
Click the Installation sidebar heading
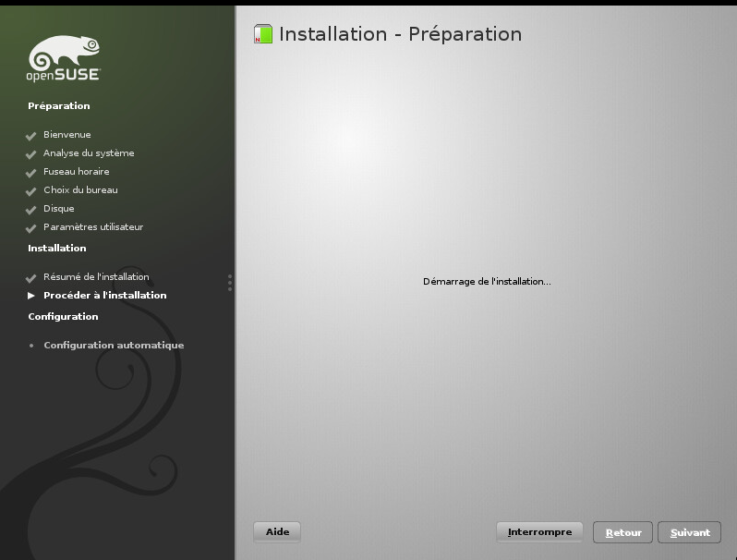(x=57, y=249)
